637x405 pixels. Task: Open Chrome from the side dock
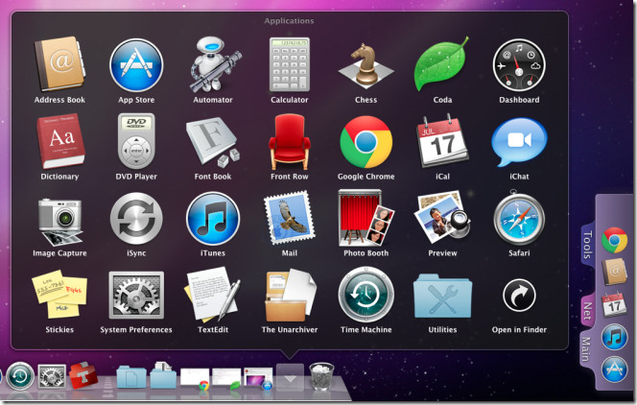pyautogui.click(x=614, y=240)
